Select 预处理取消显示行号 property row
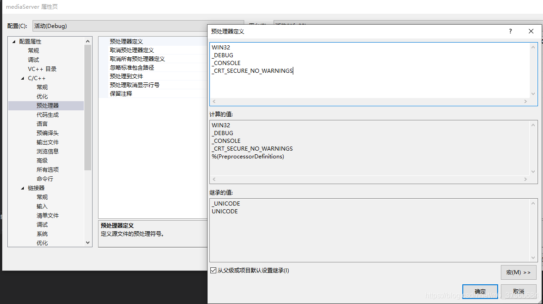 click(x=153, y=85)
